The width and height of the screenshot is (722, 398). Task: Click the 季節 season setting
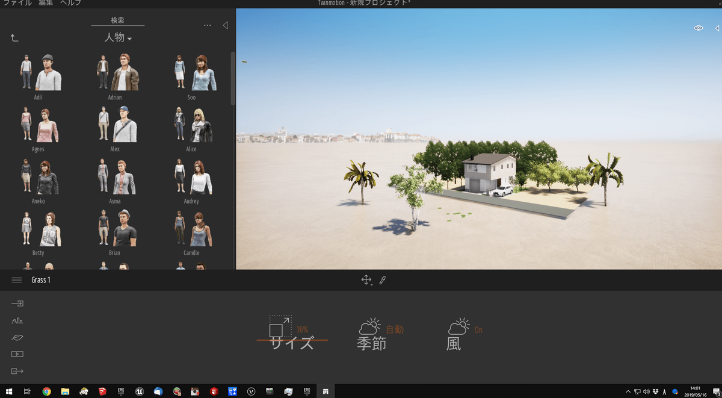click(371, 343)
